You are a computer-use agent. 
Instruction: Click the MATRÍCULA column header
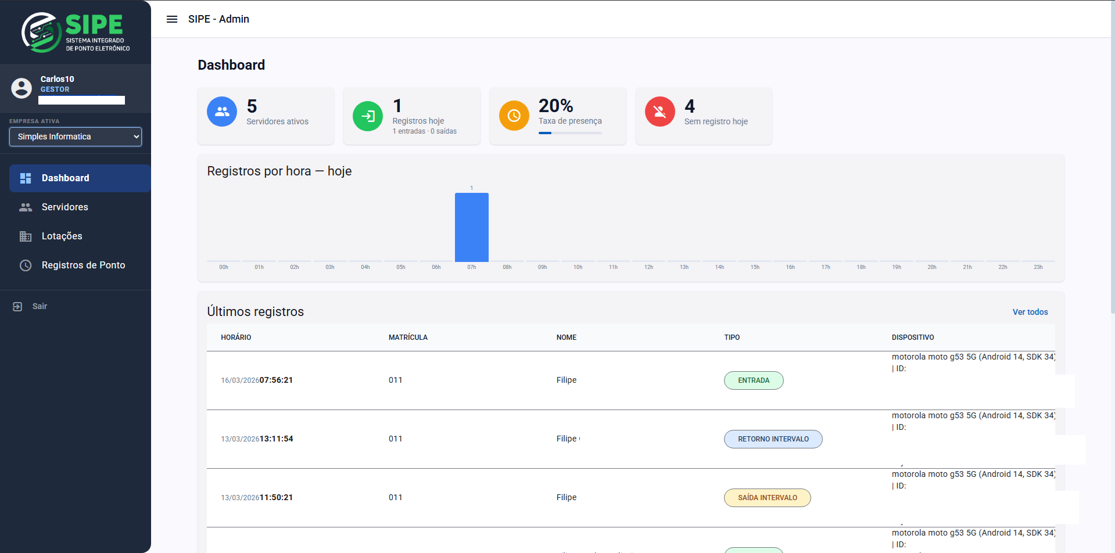coord(408,337)
